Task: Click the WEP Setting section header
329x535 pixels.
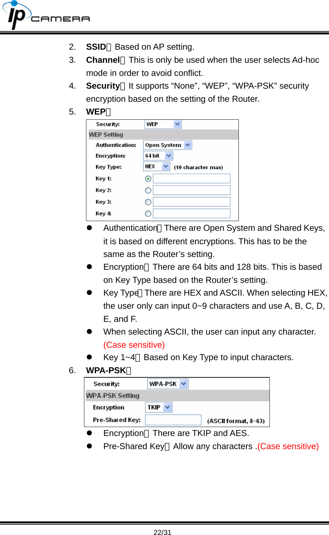Action: (x=163, y=135)
